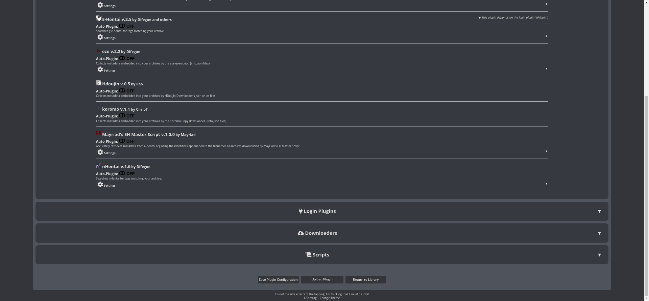Toggle Auto-Plugin for Hdoujin
This screenshot has width=649, height=301.
click(x=122, y=90)
